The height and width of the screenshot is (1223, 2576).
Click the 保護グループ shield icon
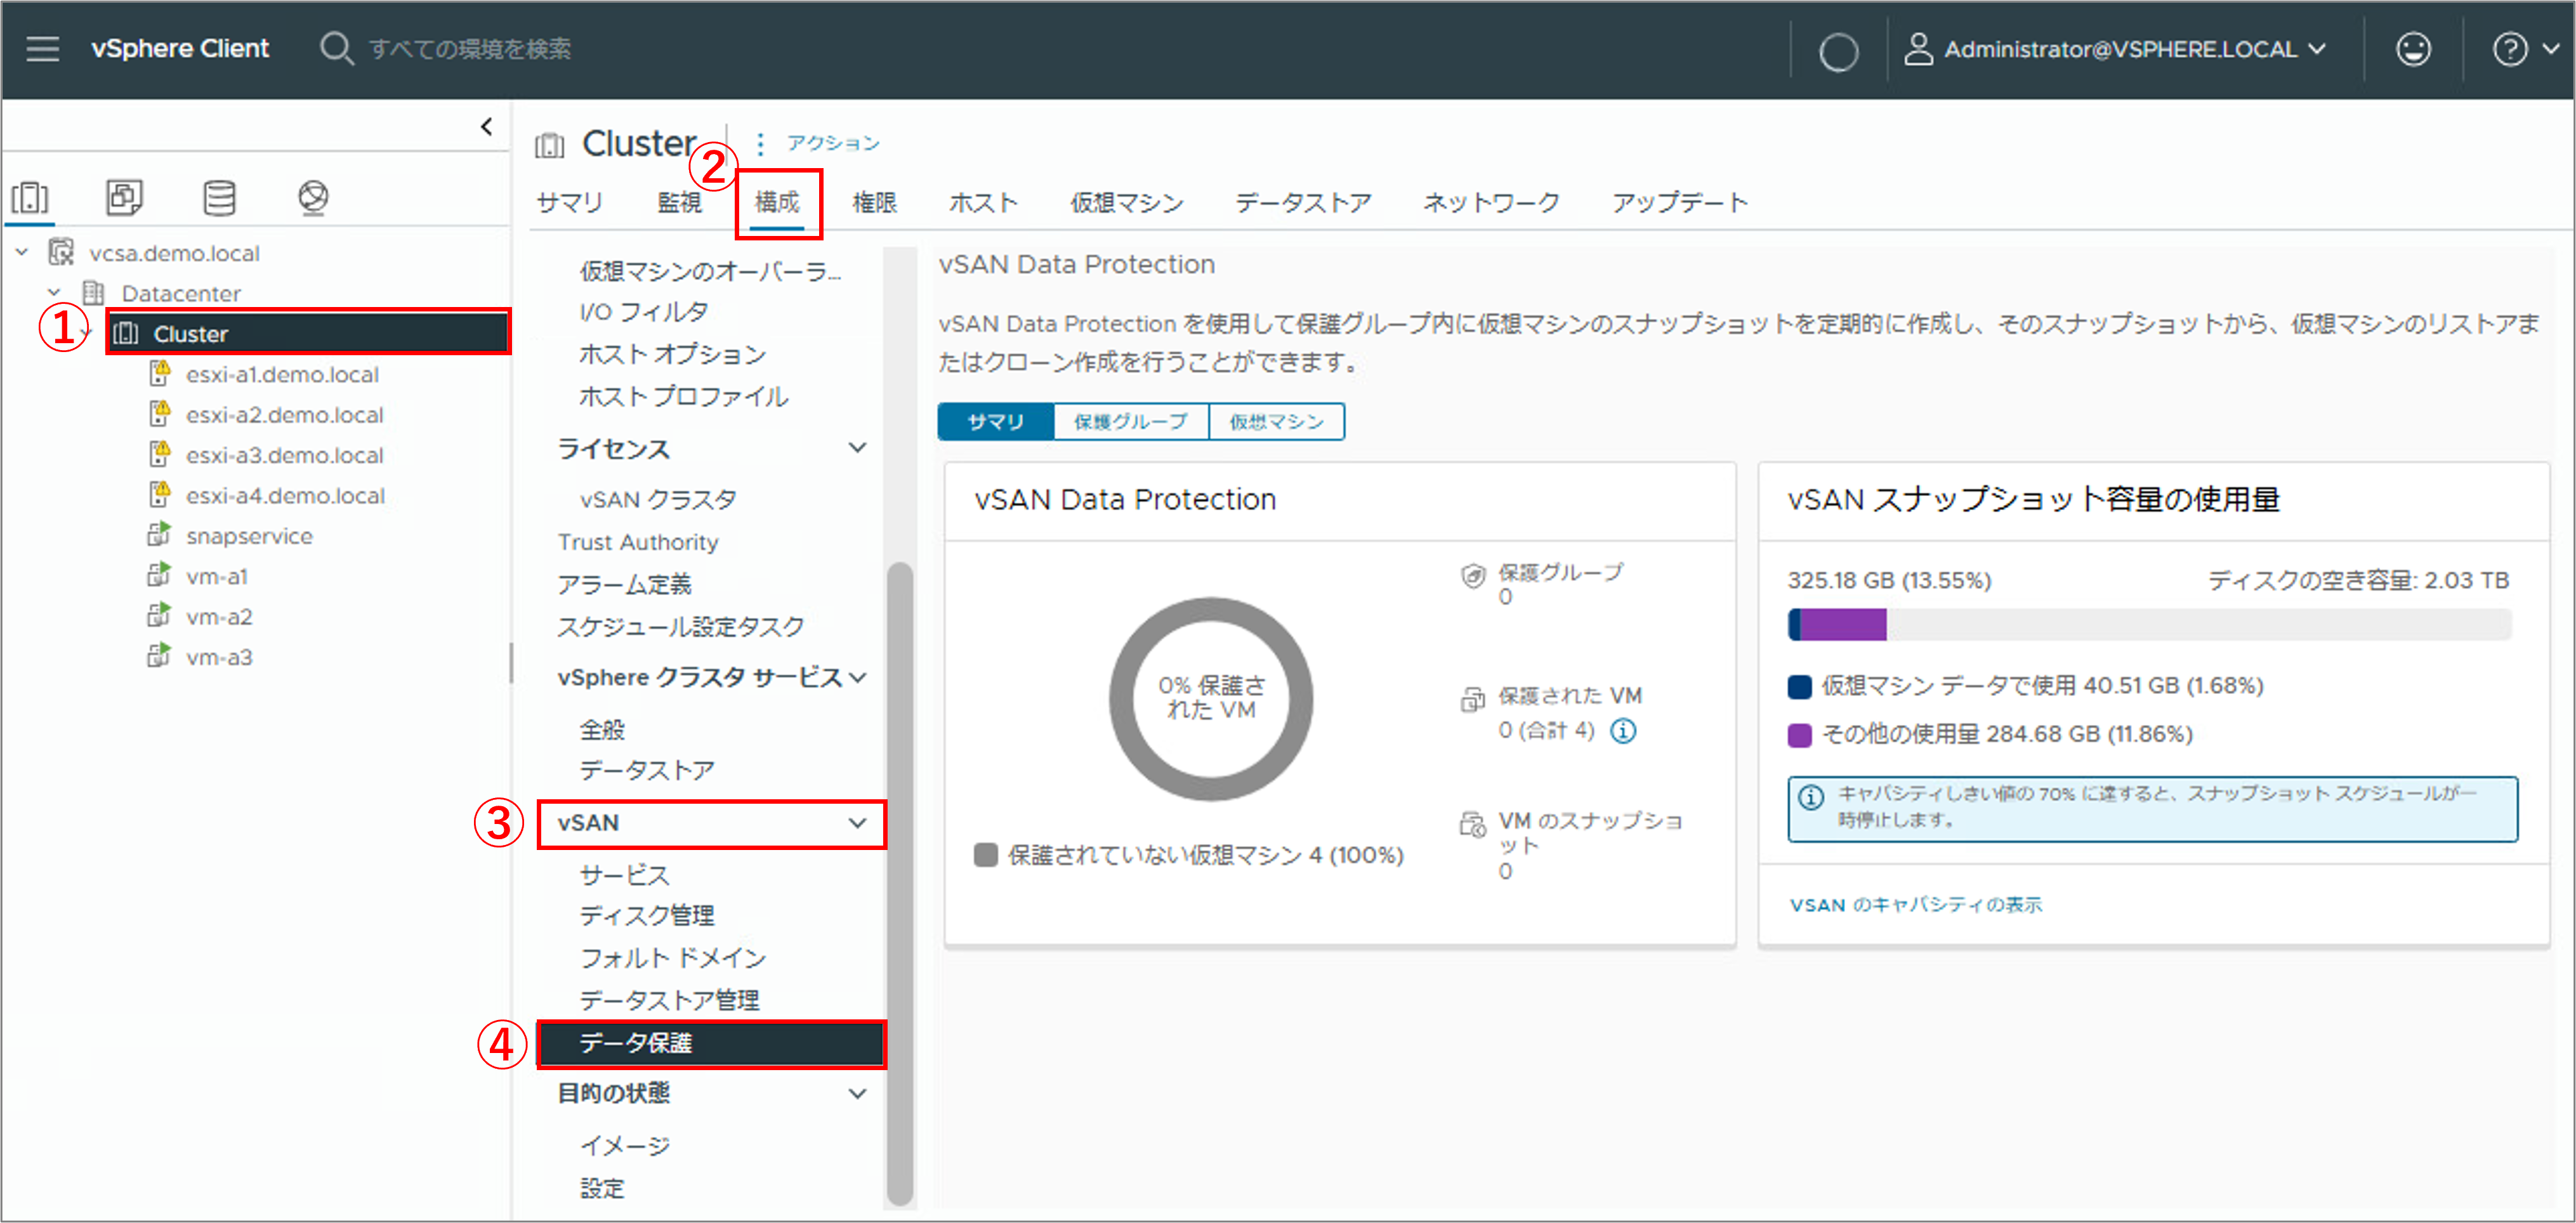tap(1472, 576)
